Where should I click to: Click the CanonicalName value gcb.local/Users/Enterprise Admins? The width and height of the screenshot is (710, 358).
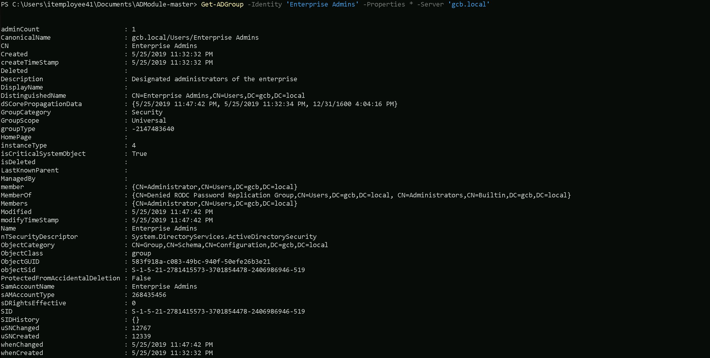tap(195, 38)
